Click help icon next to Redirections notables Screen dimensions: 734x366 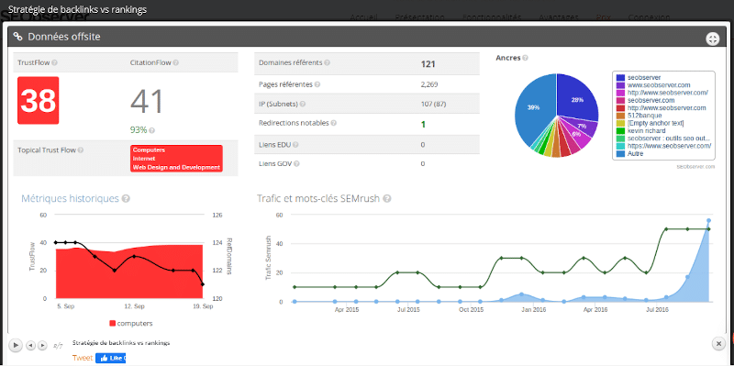[x=333, y=123]
